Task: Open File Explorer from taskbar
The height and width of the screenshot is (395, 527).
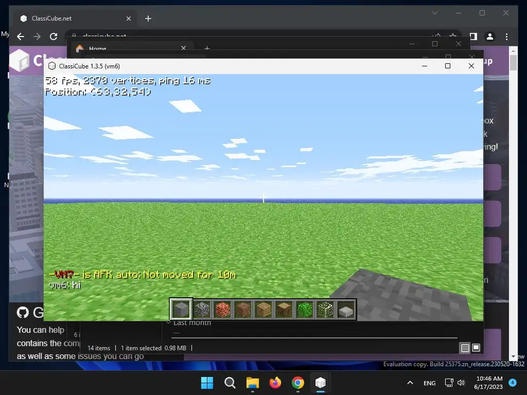Action: tap(252, 383)
